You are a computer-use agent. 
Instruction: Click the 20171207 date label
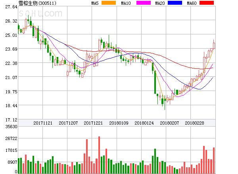(x=68, y=123)
